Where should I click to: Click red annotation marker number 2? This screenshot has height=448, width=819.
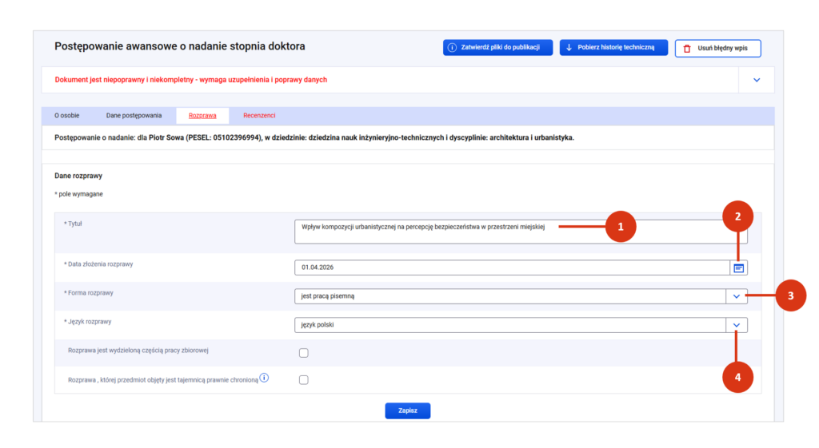click(x=737, y=216)
